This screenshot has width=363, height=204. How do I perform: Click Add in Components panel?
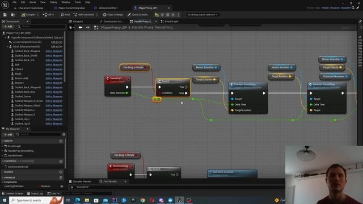point(8,27)
